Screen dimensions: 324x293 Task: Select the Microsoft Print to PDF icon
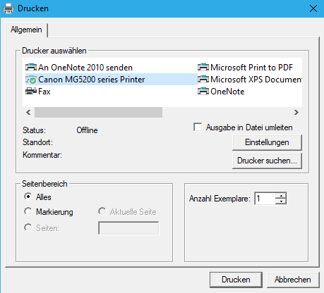click(203, 68)
